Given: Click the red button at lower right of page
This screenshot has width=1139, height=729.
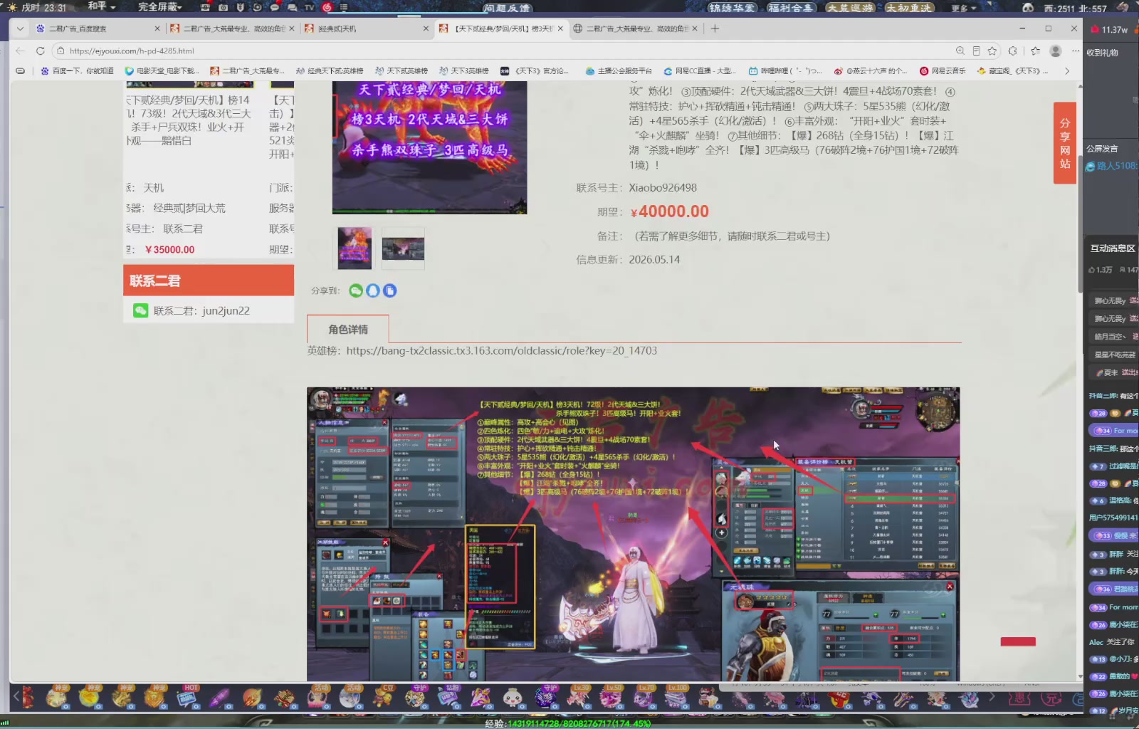Looking at the screenshot, I should coord(1018,641).
